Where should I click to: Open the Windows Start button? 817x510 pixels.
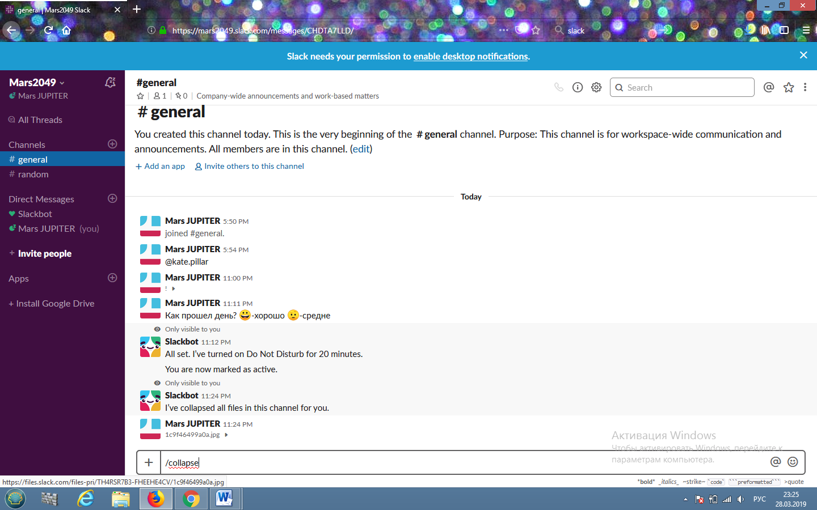coord(15,499)
